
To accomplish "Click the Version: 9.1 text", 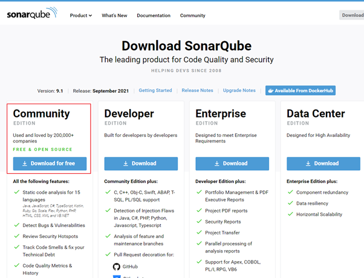I will coord(50,91).
